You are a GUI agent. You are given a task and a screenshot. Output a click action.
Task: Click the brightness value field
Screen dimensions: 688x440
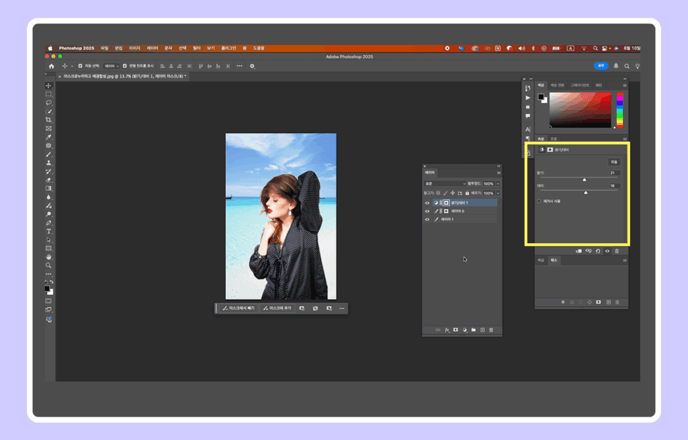(x=614, y=173)
